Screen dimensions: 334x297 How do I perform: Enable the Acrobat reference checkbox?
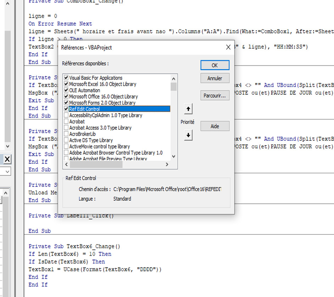(66, 121)
